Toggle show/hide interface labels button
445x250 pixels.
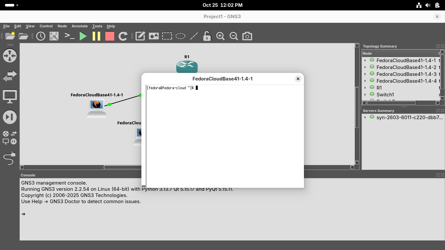click(54, 36)
